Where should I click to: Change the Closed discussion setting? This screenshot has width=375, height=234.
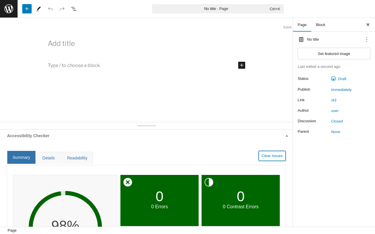(x=337, y=121)
